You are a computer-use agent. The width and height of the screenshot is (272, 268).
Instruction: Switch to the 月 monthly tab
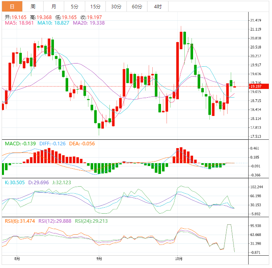pos(54,6)
